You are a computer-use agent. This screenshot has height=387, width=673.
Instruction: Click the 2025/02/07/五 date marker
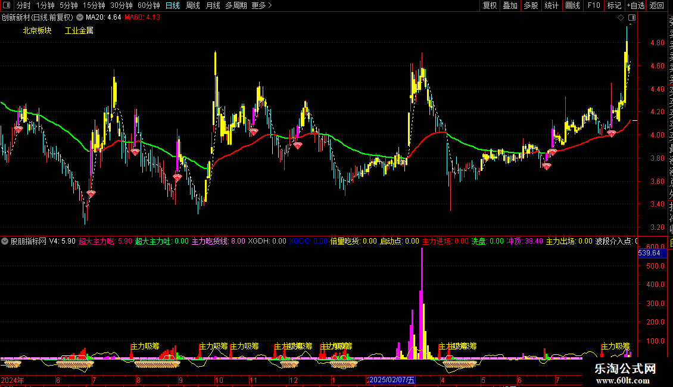pos(392,380)
